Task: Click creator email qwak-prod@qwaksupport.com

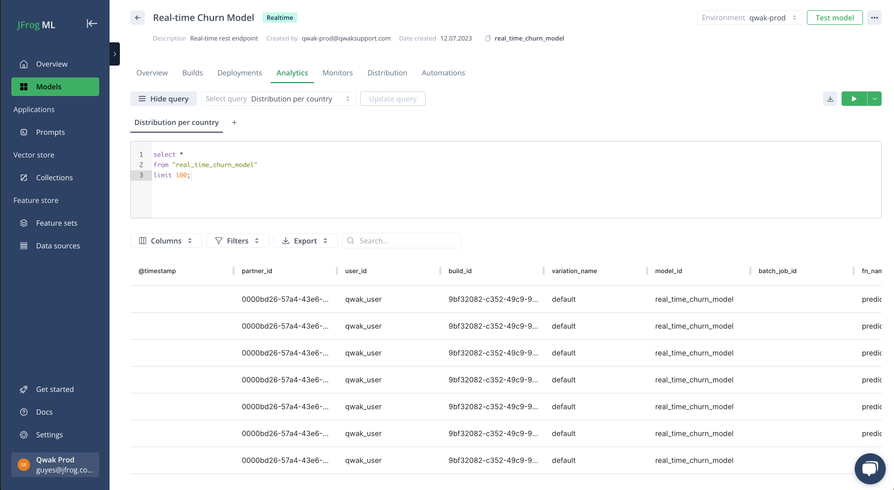Action: (x=346, y=38)
